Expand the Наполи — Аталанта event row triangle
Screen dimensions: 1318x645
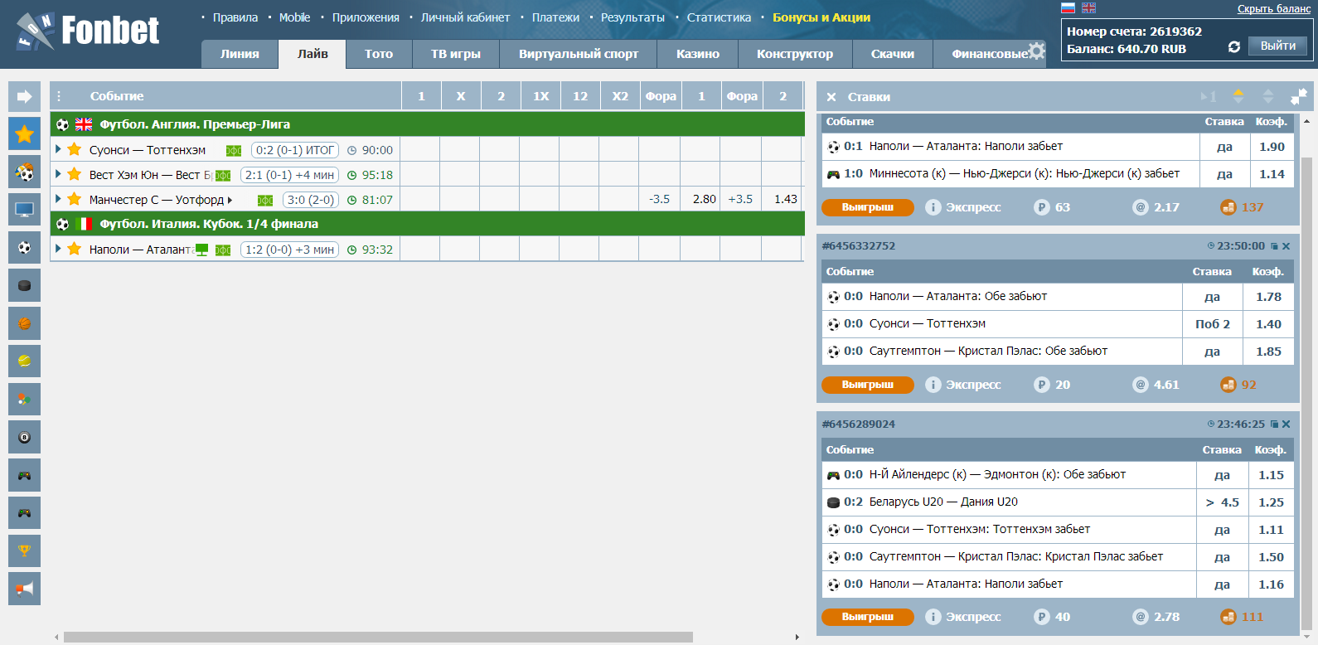click(x=58, y=249)
